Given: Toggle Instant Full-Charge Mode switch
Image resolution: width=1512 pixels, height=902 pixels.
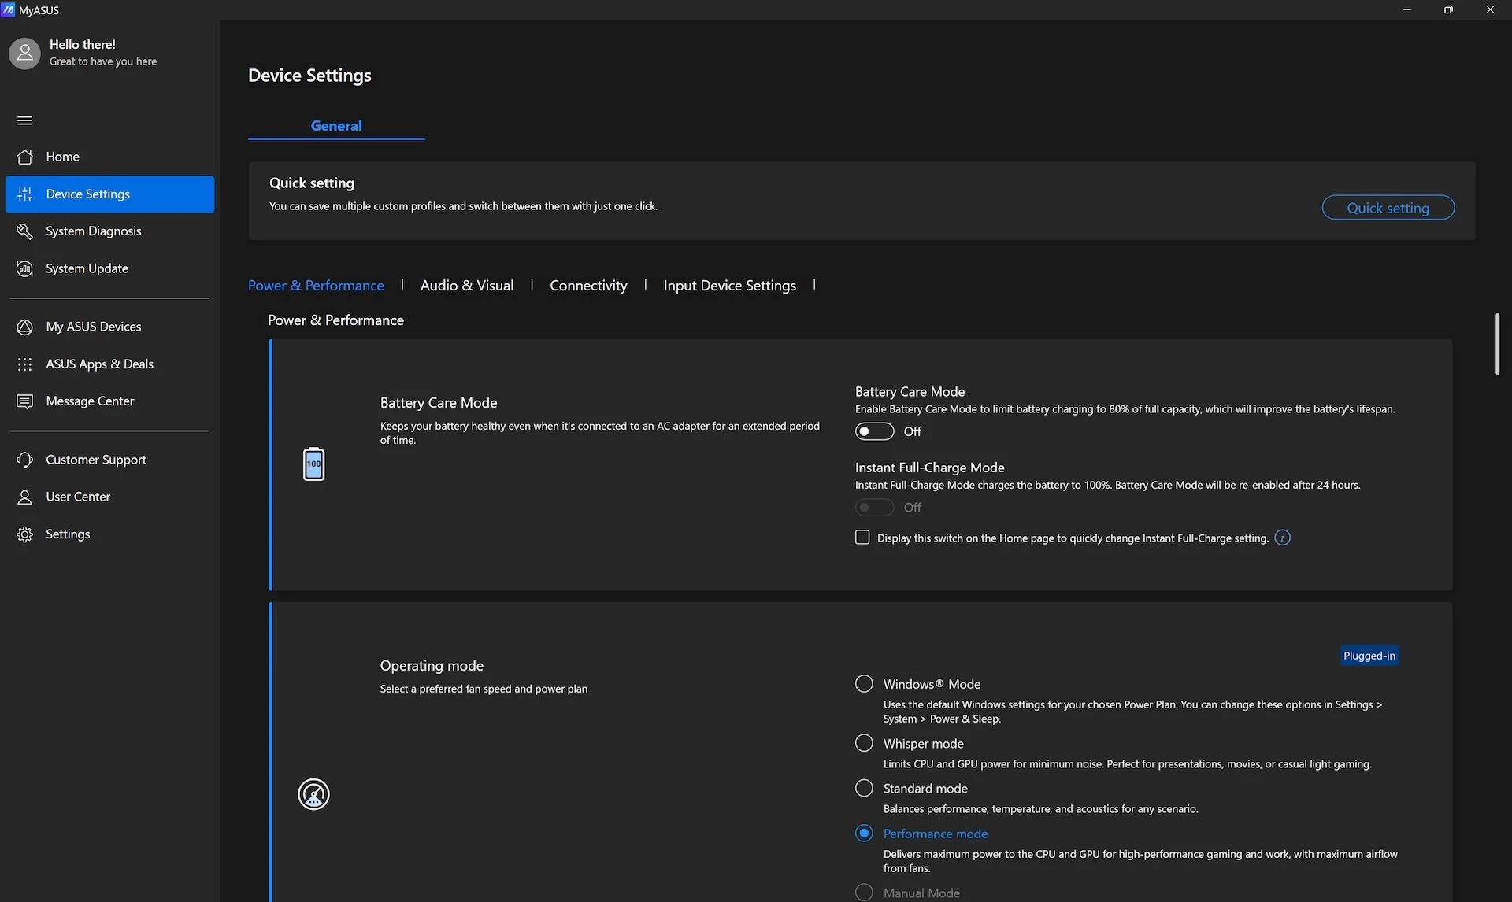Looking at the screenshot, I should point(874,508).
